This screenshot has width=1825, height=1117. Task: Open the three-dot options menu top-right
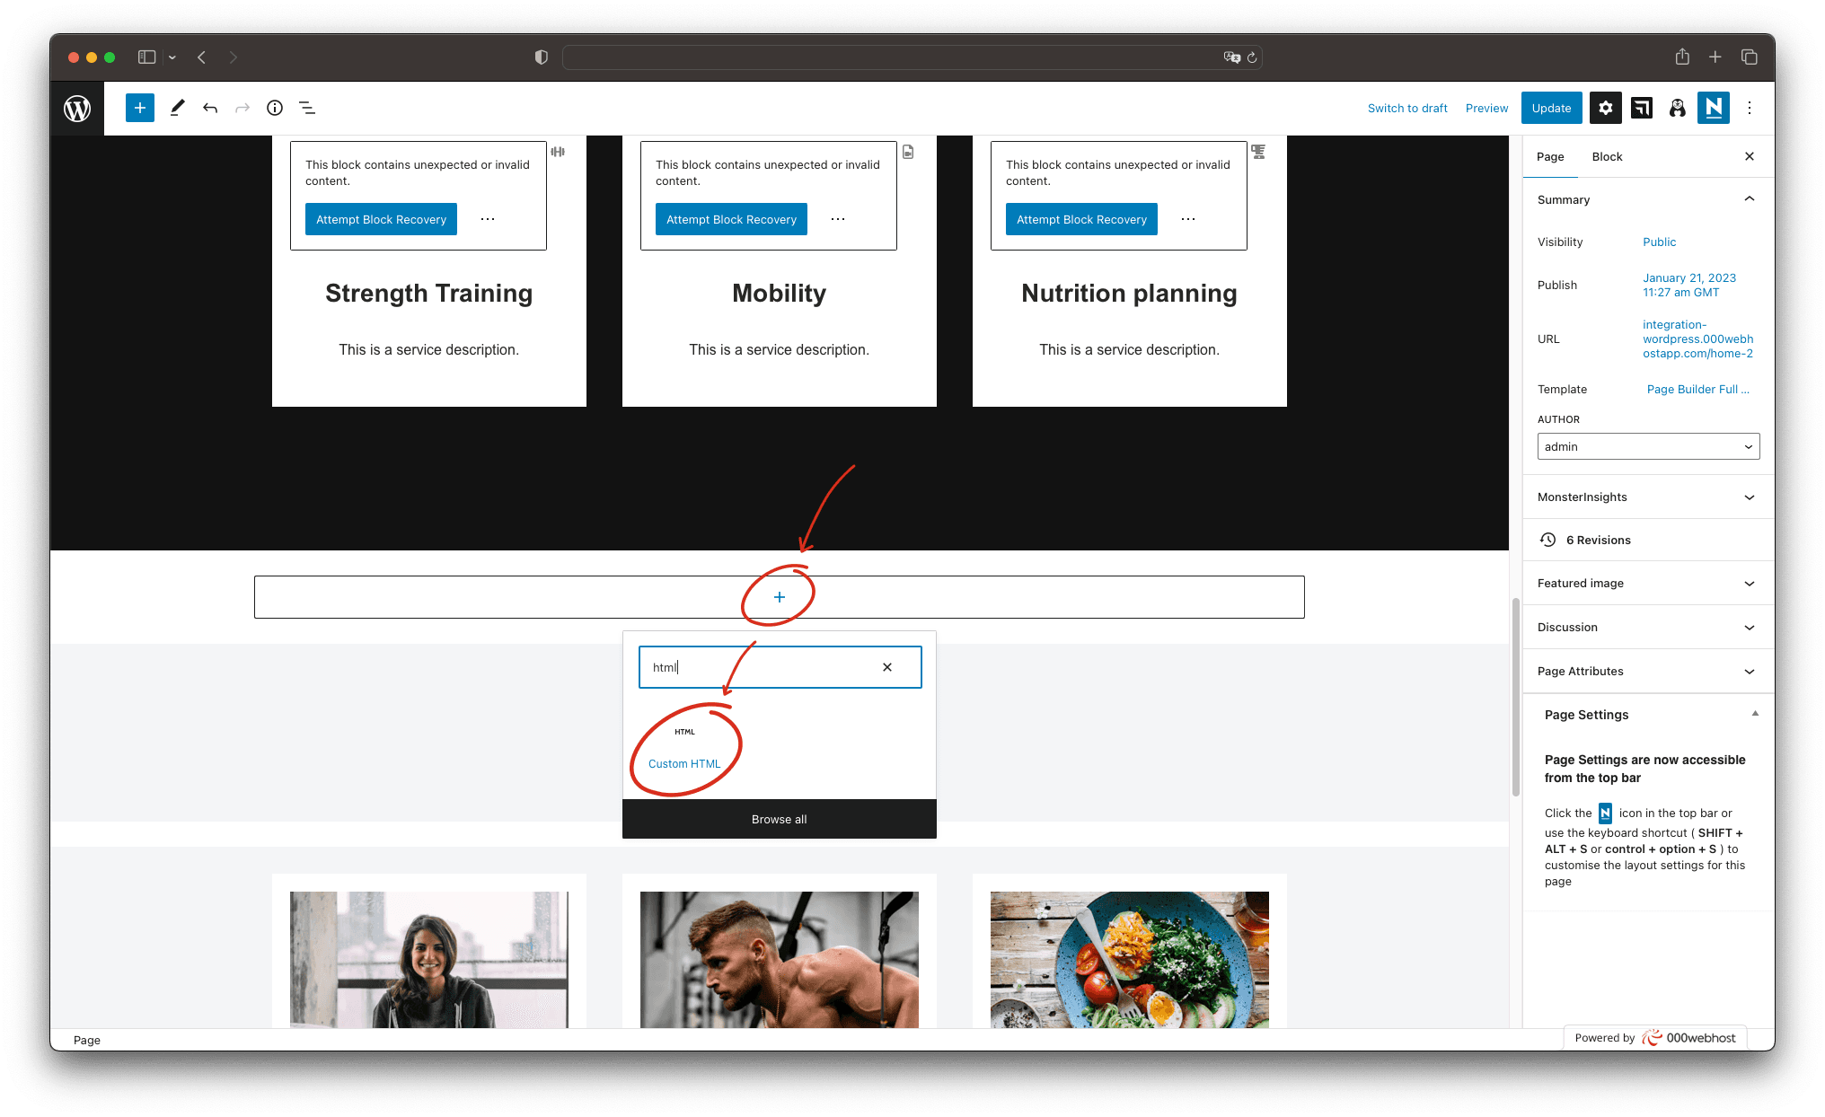(1749, 108)
